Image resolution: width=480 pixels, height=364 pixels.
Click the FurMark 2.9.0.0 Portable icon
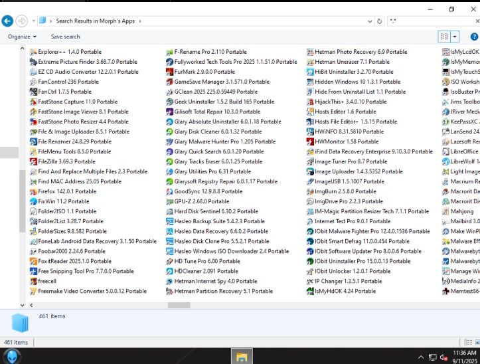coord(169,72)
